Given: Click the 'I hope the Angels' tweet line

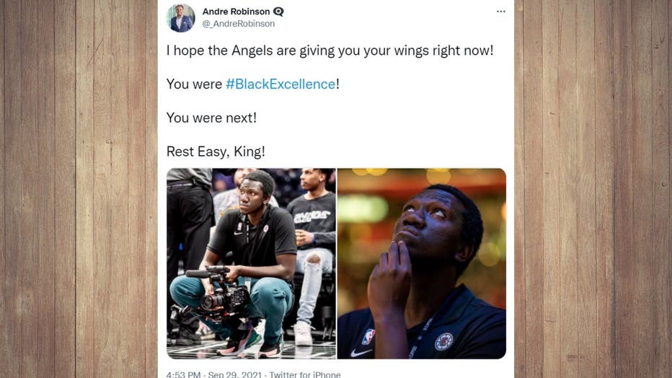Looking at the screenshot, I should point(330,50).
